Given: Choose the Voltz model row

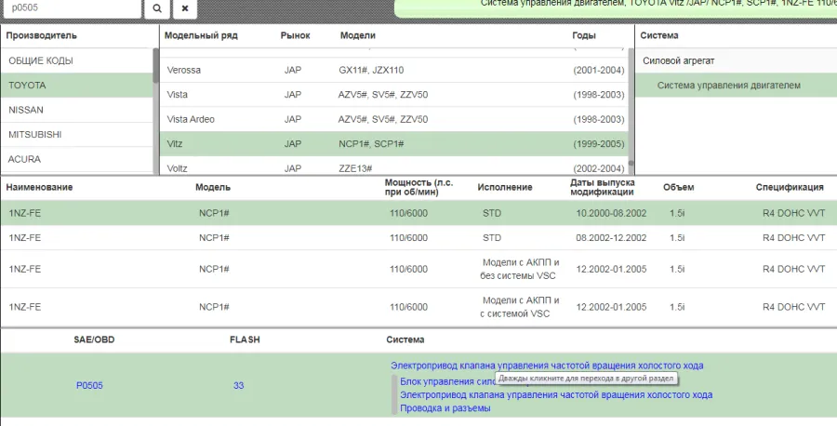Looking at the screenshot, I should (x=394, y=167).
